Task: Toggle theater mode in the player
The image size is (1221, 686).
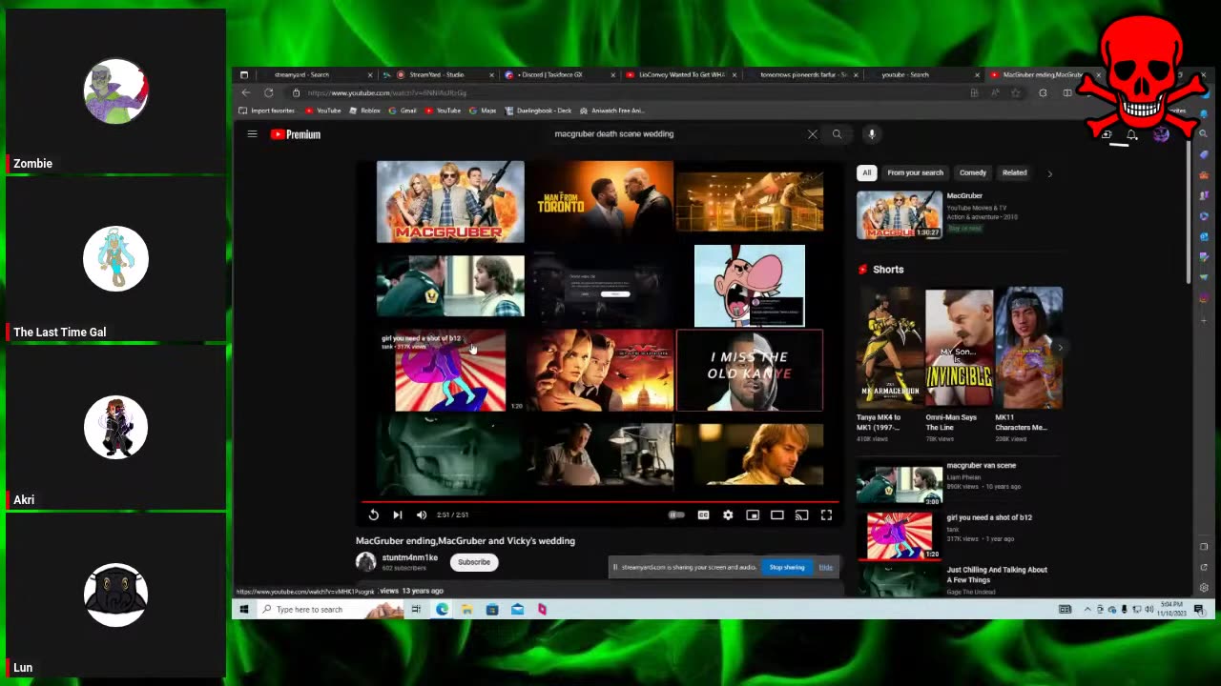Action: pyautogui.click(x=777, y=514)
